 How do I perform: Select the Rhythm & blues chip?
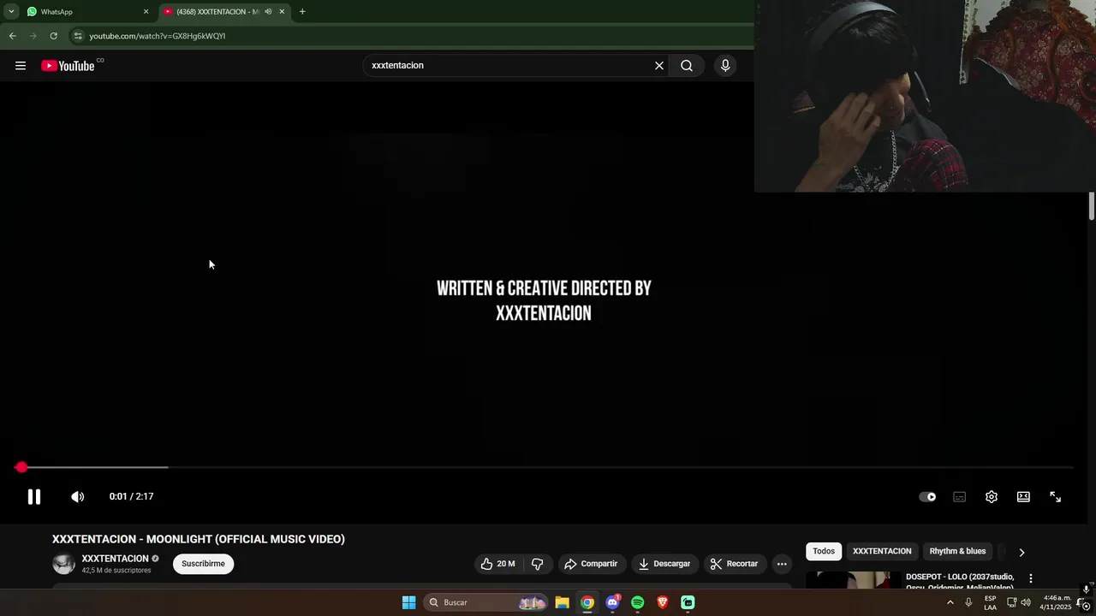[x=957, y=551]
